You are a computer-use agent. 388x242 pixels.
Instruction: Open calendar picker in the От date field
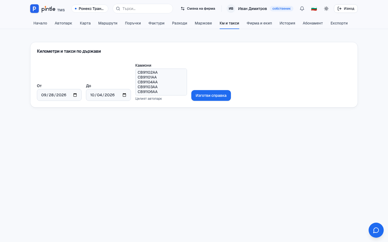[x=75, y=95]
